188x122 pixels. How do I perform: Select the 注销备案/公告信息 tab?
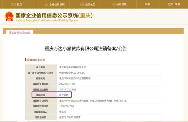[20, 33]
